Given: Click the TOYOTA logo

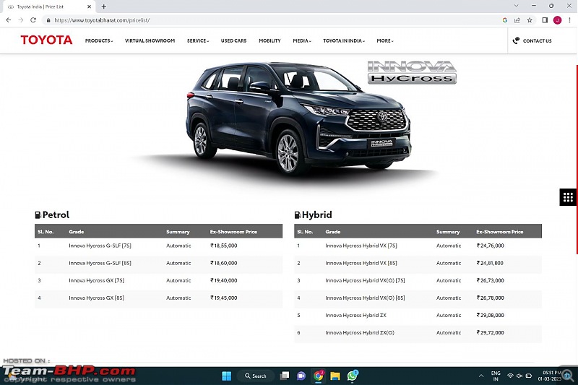Looking at the screenshot, I should click(x=46, y=40).
